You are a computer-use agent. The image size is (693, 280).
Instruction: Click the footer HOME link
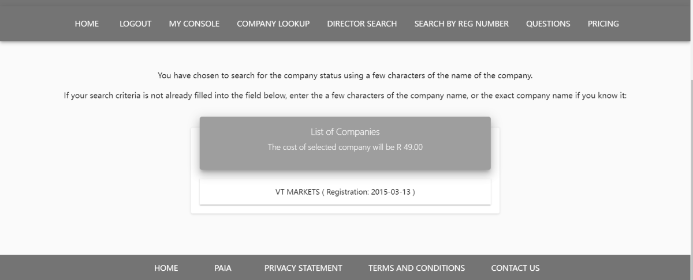click(166, 268)
